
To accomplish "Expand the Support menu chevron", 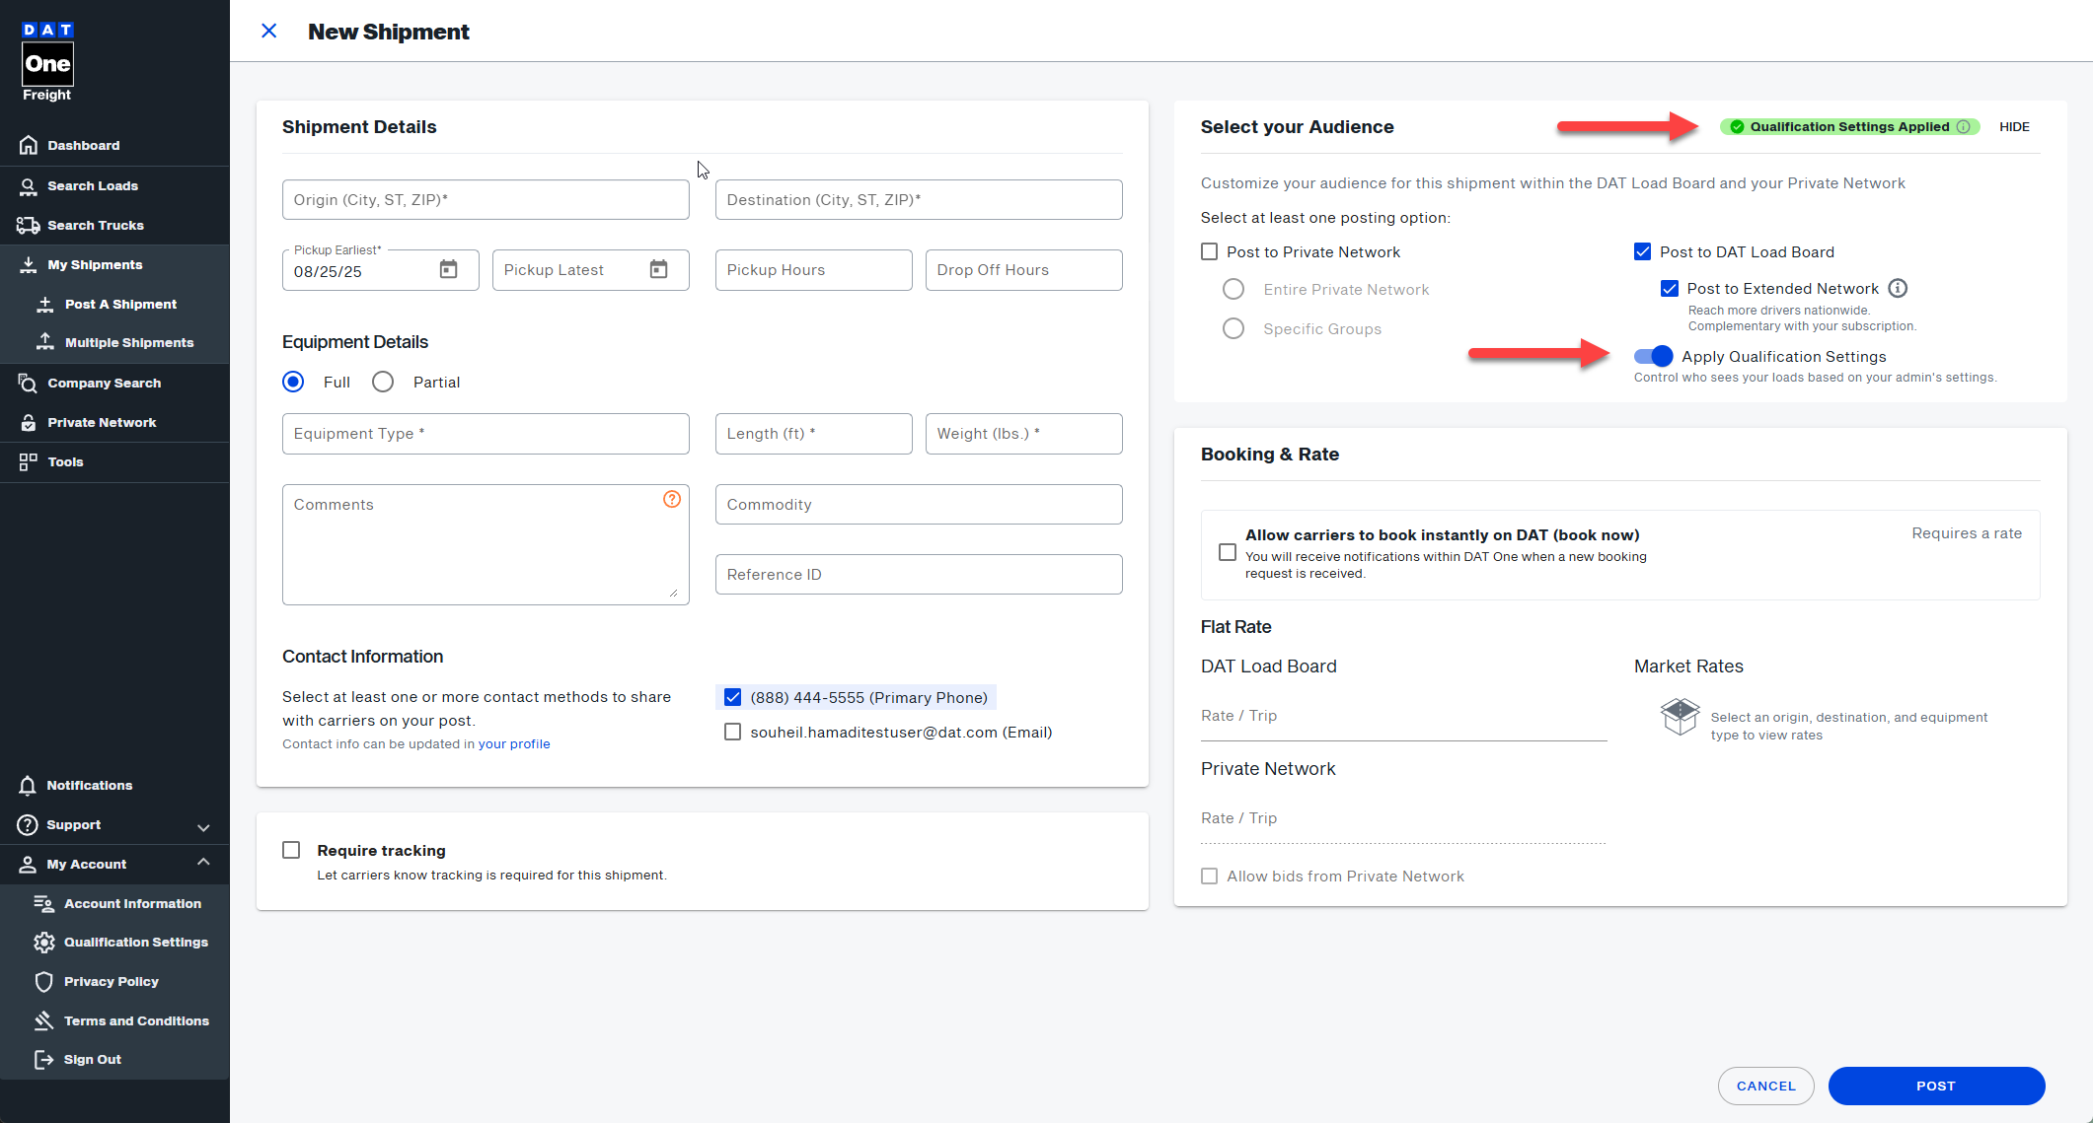I will 203,826.
